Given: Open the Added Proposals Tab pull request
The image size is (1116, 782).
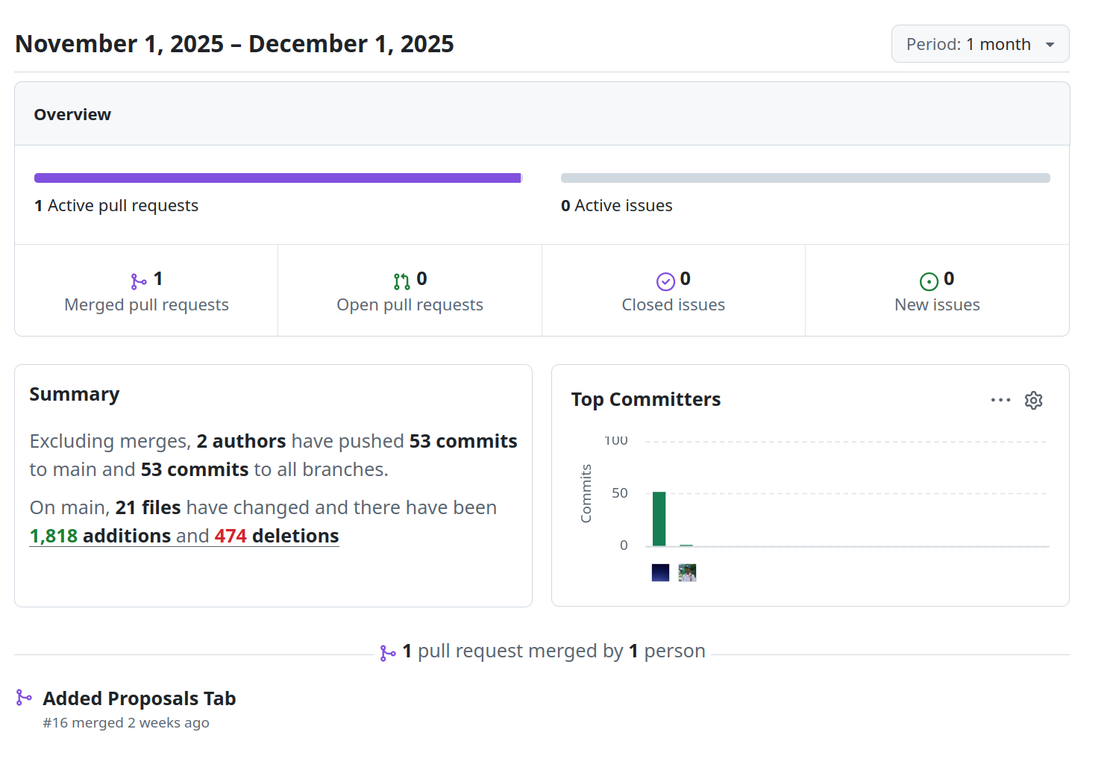Looking at the screenshot, I should (x=139, y=698).
